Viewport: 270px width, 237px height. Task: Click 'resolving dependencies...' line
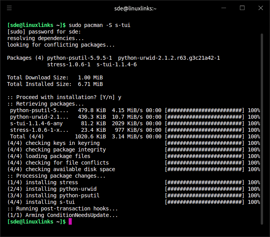click(46, 38)
